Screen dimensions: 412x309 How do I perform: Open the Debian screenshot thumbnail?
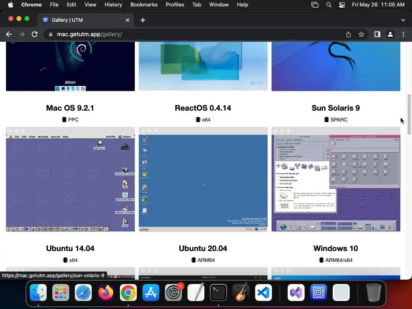pyautogui.click(x=70, y=66)
